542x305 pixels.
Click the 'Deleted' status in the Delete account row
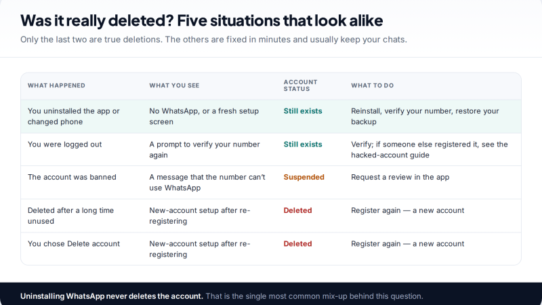[297, 243]
